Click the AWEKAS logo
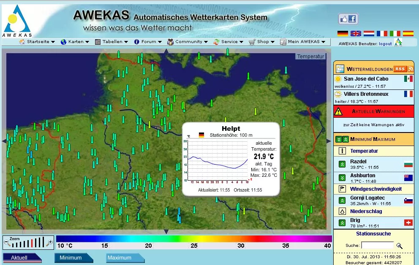Image resolution: width=419 pixels, height=265 pixels. click(17, 21)
